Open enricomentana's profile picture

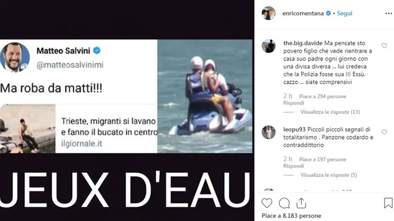[x=268, y=13]
